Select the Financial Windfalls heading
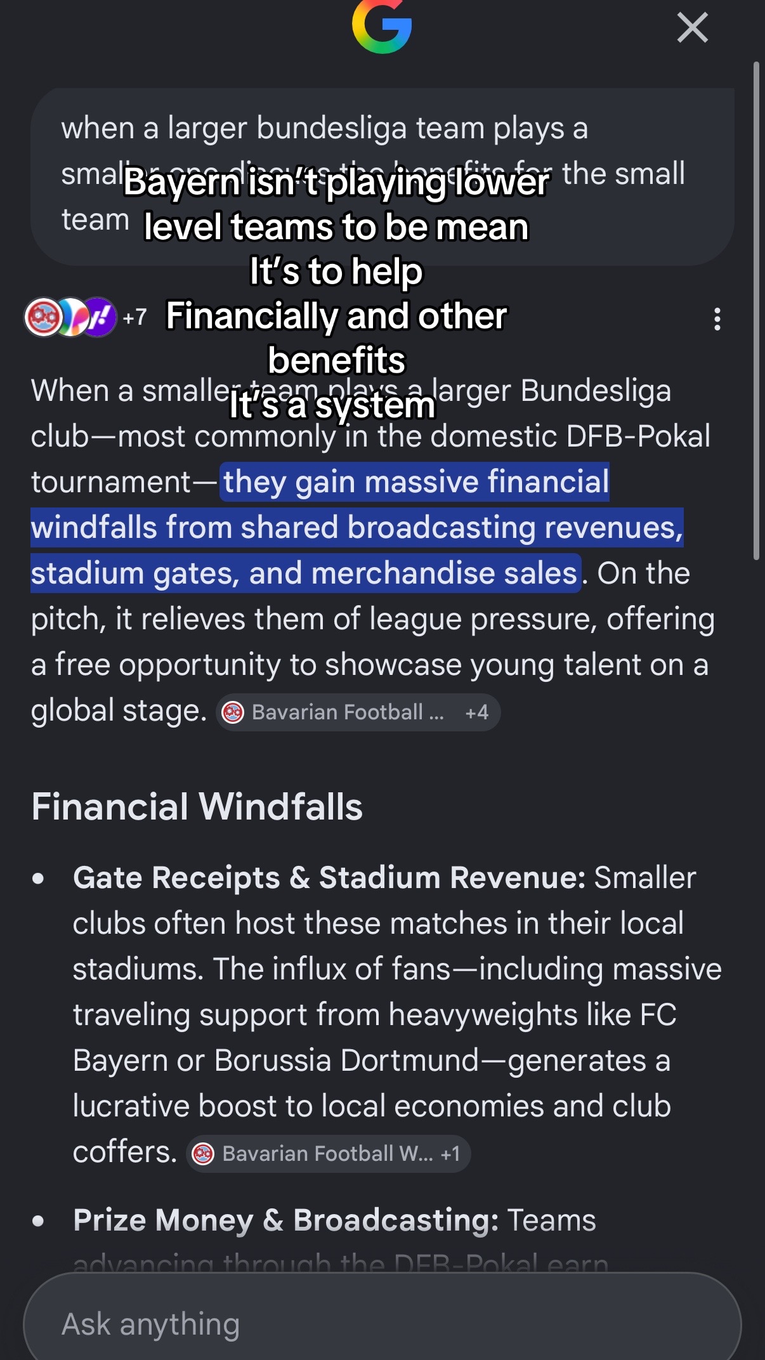 (197, 806)
